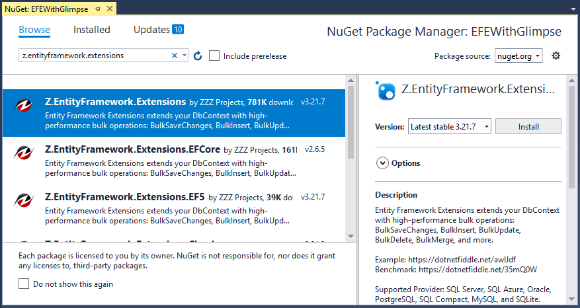Click the package list scrollbar thumb
This screenshot has height=308, width=580.
[x=351, y=122]
